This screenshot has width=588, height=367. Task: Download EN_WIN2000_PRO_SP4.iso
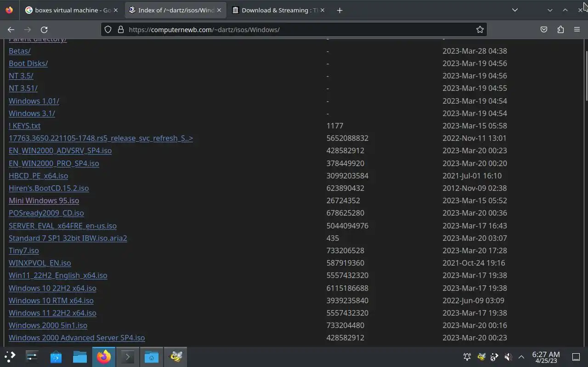click(54, 163)
